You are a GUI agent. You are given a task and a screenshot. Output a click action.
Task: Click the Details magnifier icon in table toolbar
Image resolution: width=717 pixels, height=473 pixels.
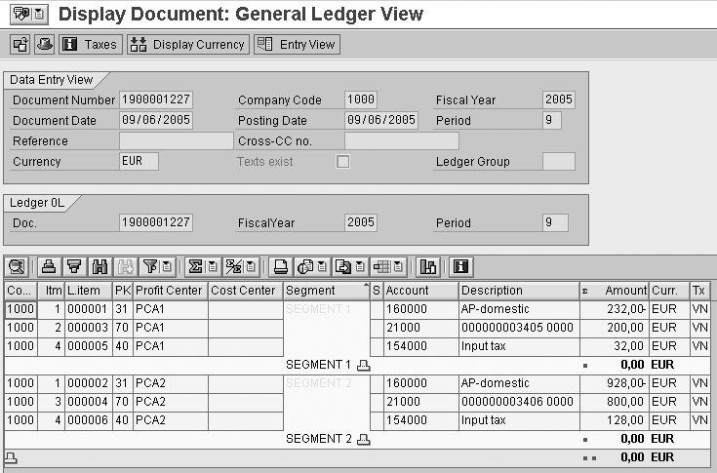(17, 266)
